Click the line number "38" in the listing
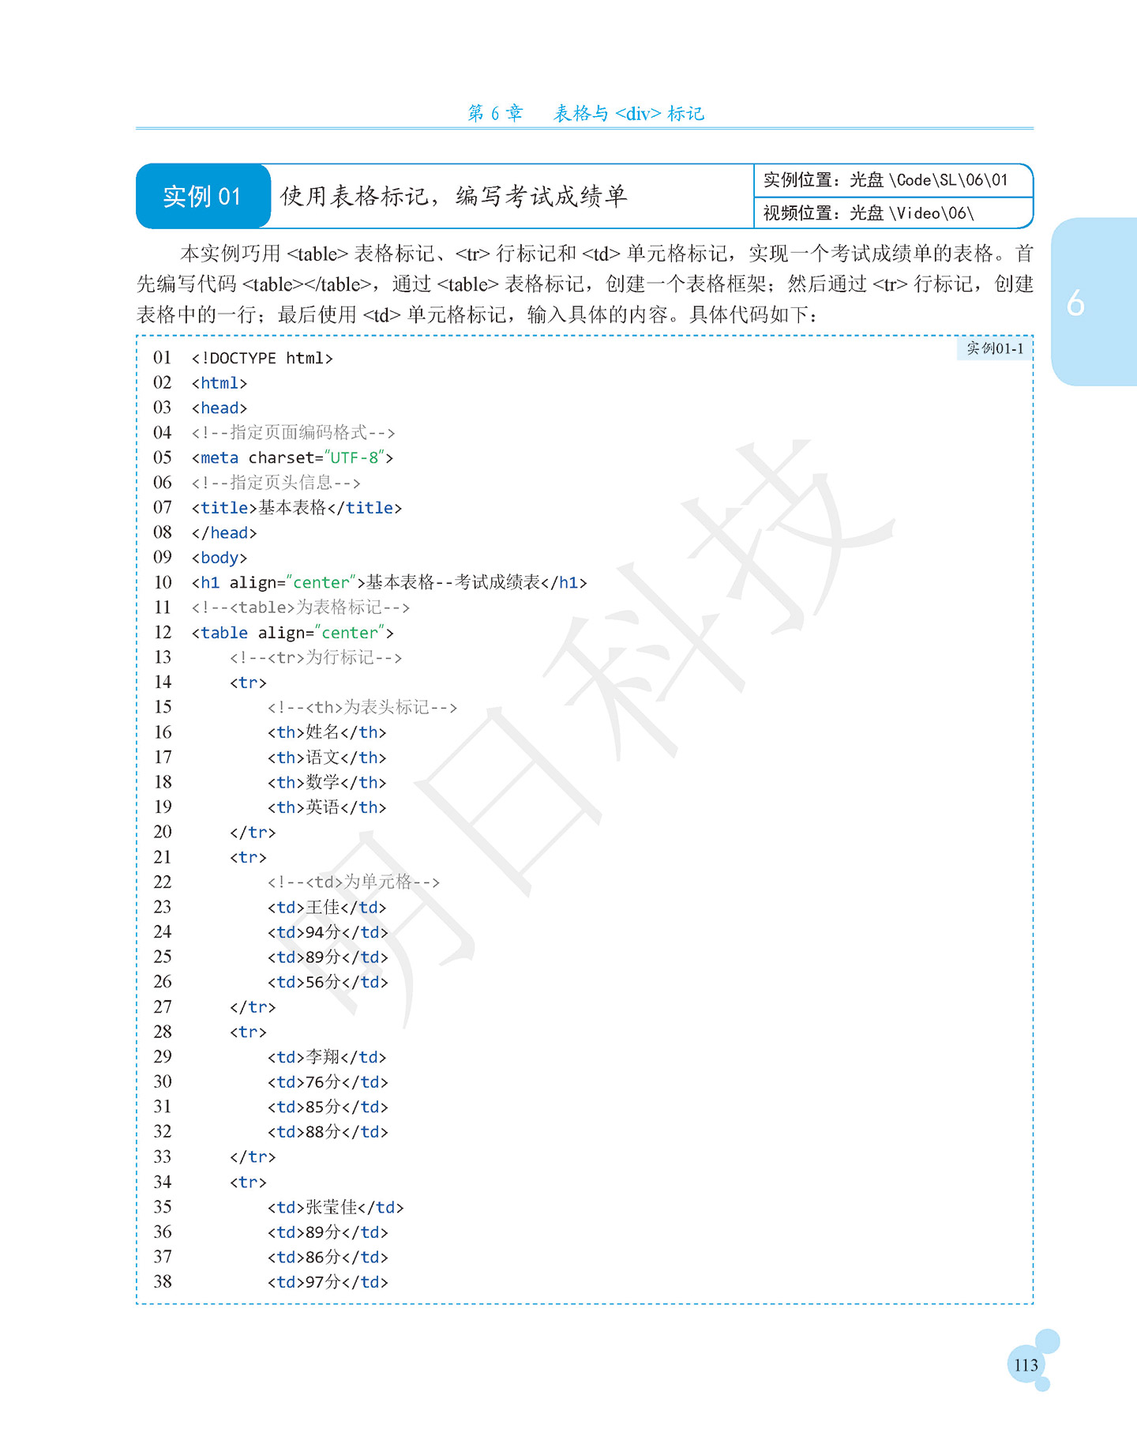This screenshot has width=1137, height=1448. point(162,1282)
